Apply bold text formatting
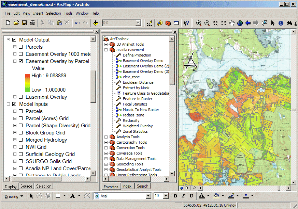Viewport: 298px width, 209px height. point(175,196)
